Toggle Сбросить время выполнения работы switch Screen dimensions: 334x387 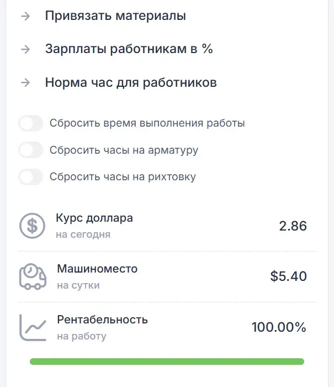coord(30,123)
